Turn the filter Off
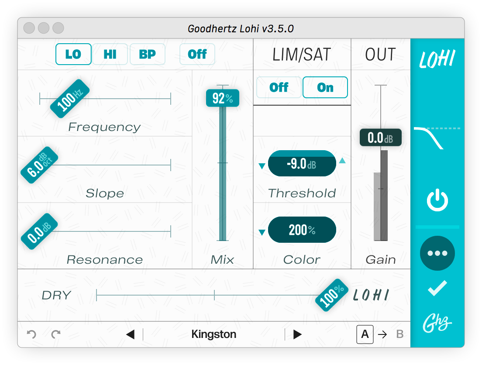This screenshot has width=482, height=365. point(197,54)
